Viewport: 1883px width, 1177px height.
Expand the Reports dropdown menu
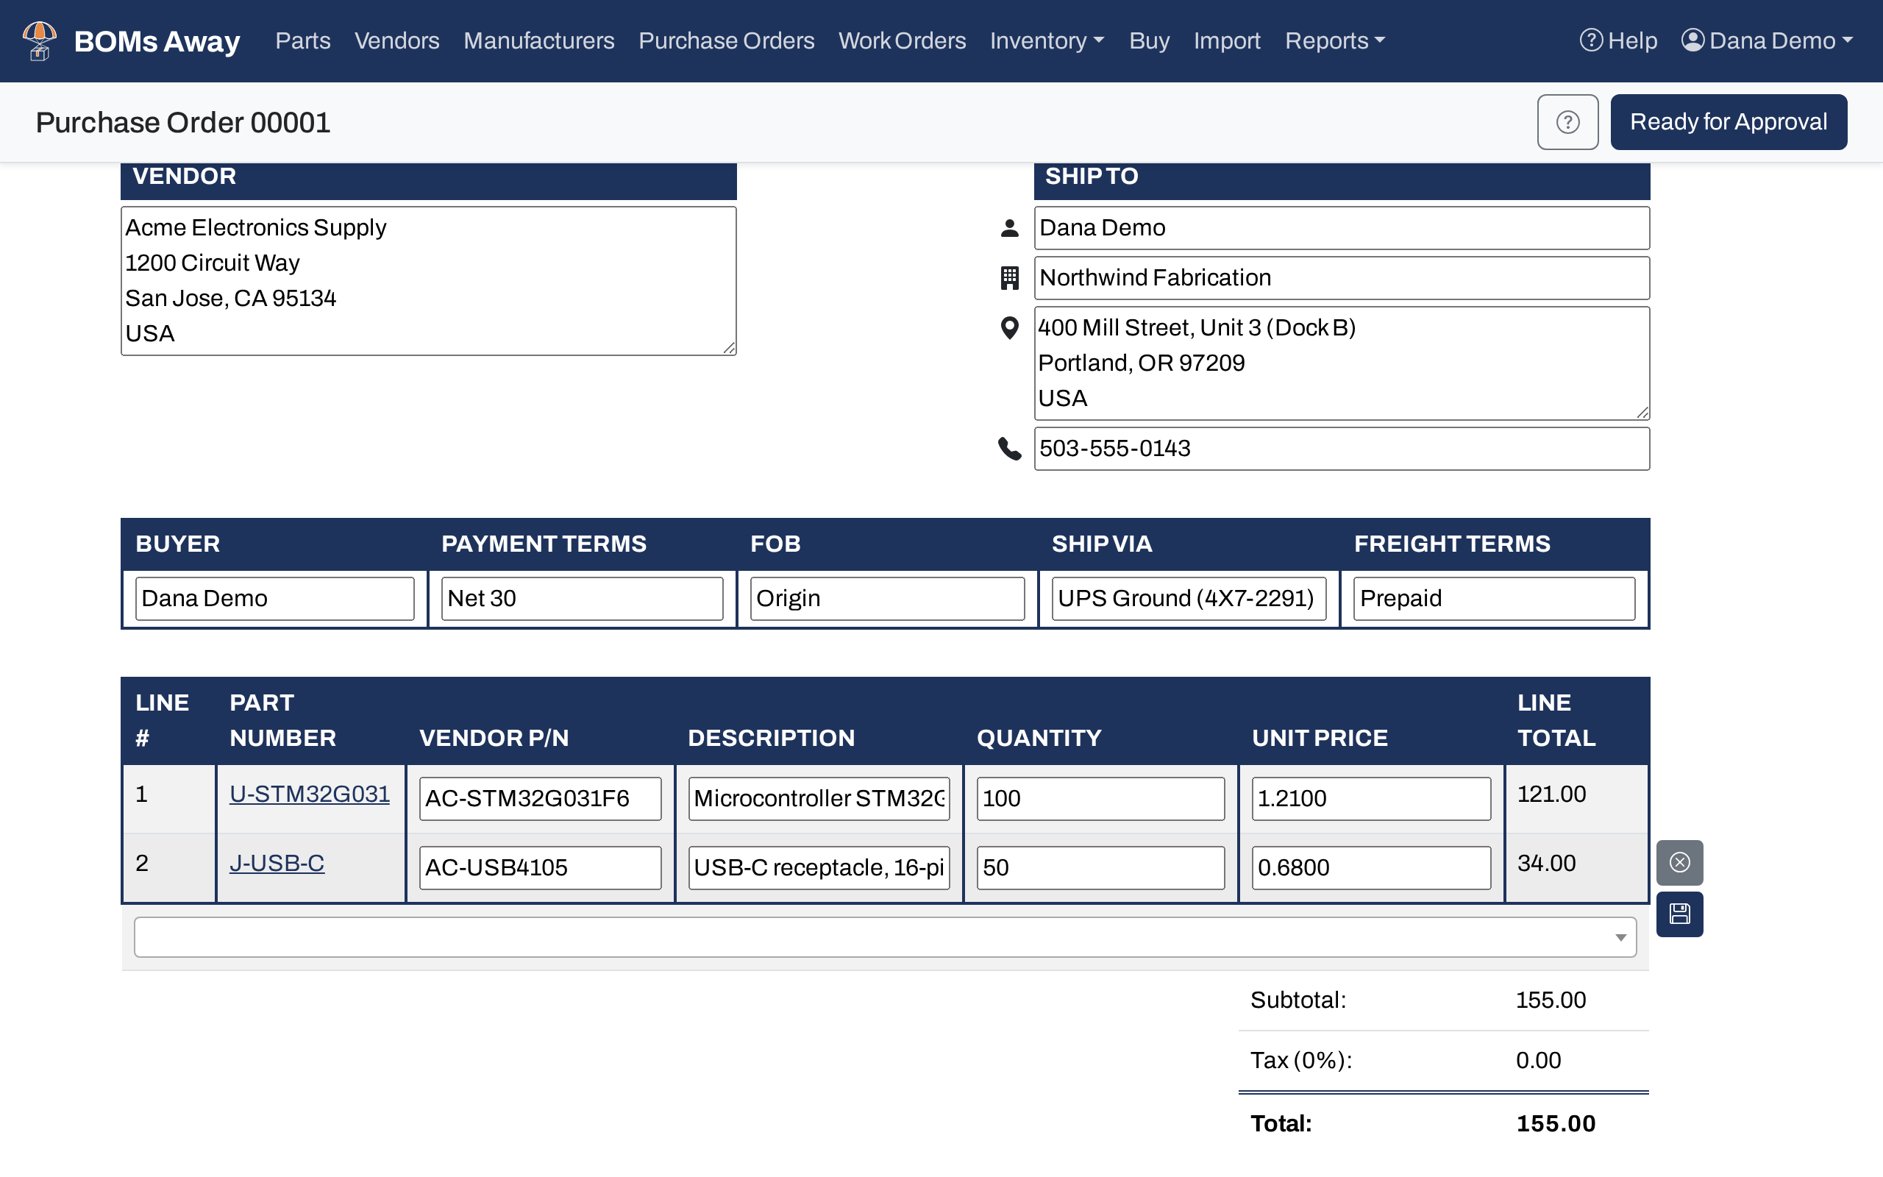coord(1334,40)
